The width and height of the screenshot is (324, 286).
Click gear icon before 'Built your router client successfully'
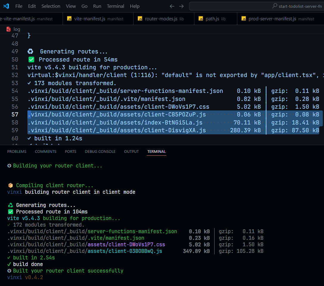[9, 271]
